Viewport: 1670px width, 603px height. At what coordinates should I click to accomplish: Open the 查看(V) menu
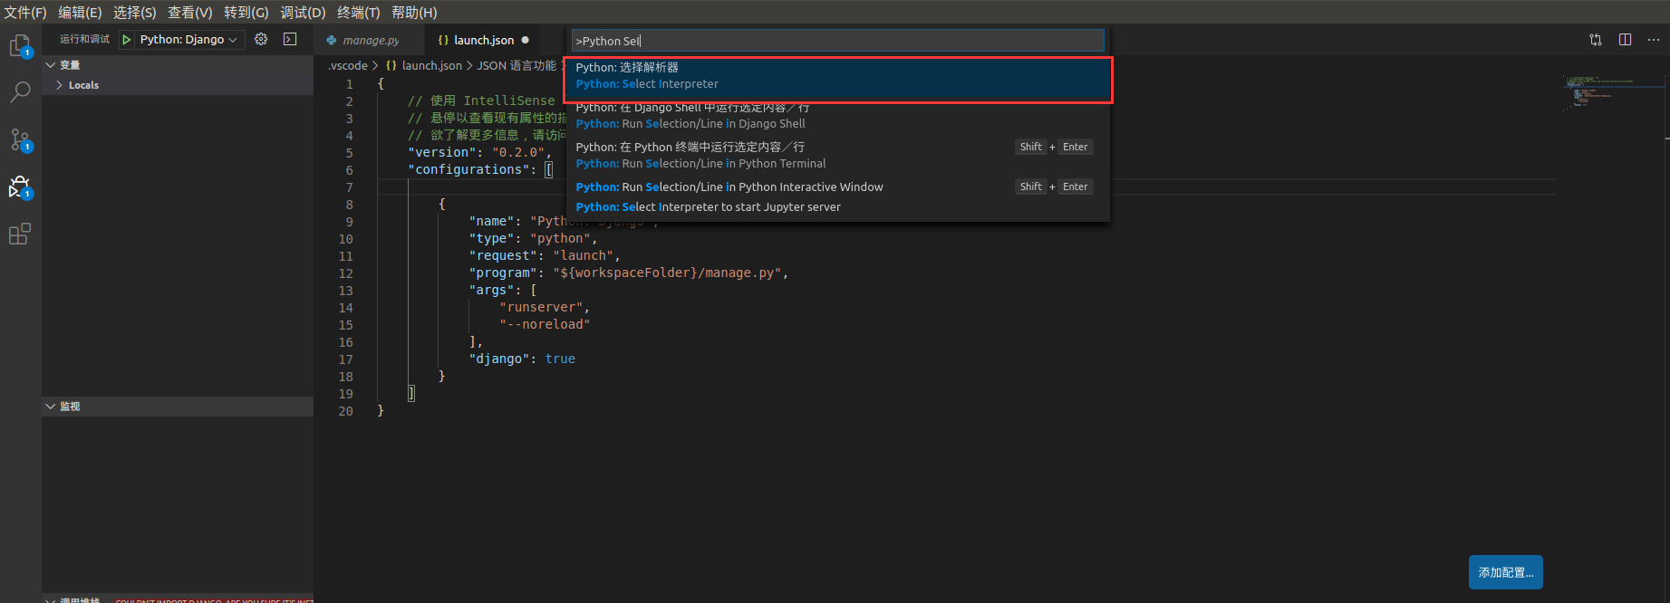[190, 13]
